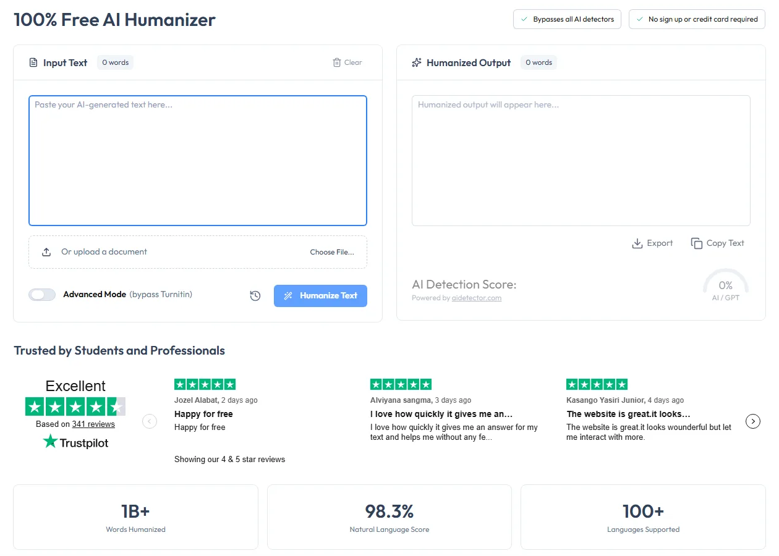This screenshot has height=556, width=779.
Task: Click the Export button
Action: tap(652, 243)
